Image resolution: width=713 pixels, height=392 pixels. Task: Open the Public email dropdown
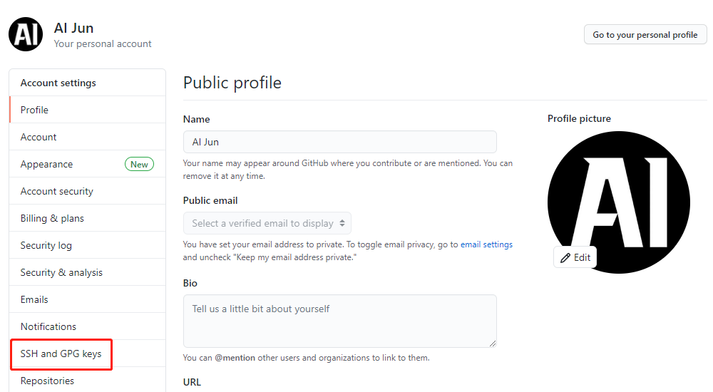click(267, 223)
